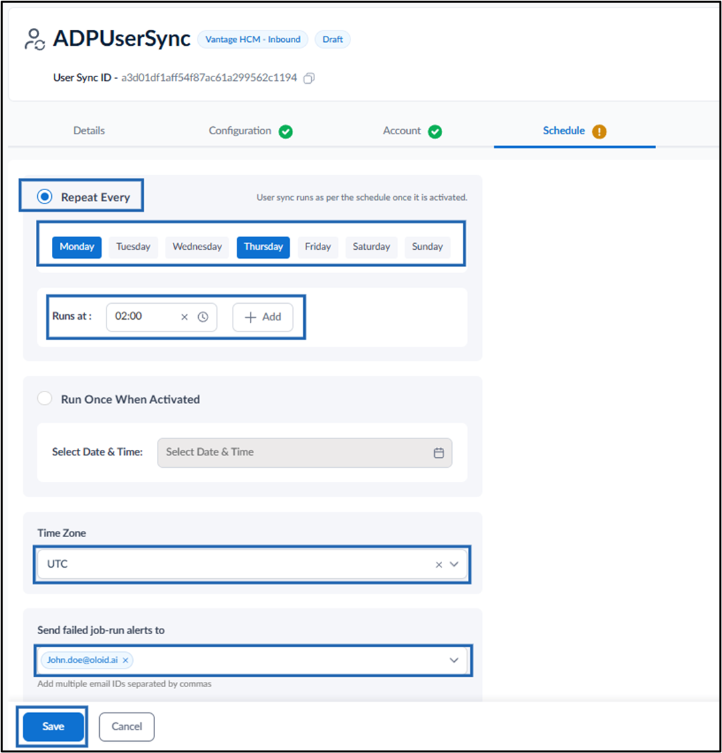Open the calendar date picker icon
The width and height of the screenshot is (722, 753).
point(439,453)
